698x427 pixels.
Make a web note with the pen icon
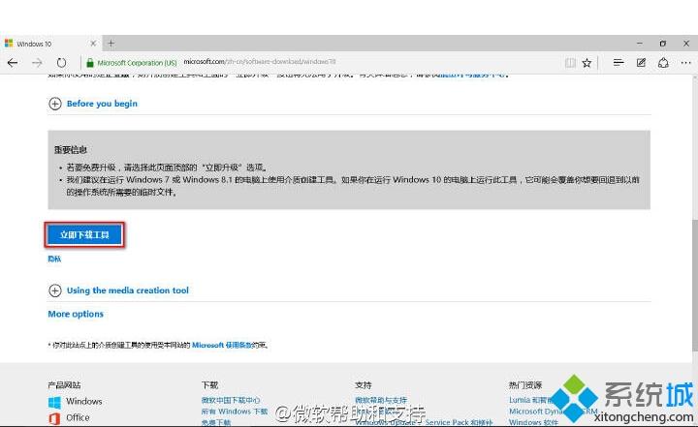pyautogui.click(x=641, y=63)
